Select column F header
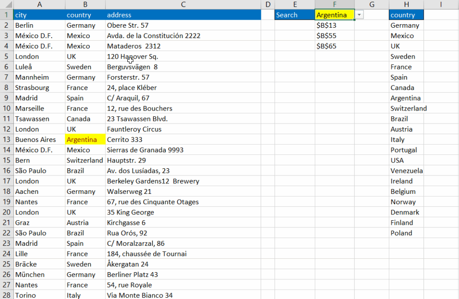 (x=334, y=4)
